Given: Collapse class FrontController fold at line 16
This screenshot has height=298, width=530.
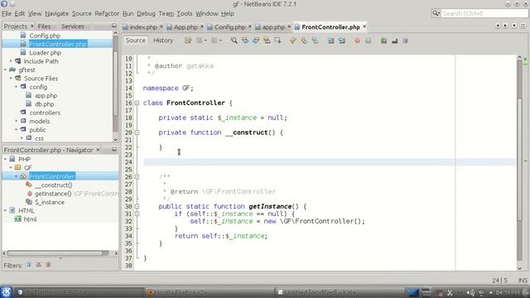Looking at the screenshot, I should point(137,103).
